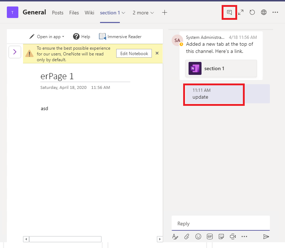285x248 pixels.
Task: Click the 4/18 11:56 AM timestamp
Action: pos(243,37)
